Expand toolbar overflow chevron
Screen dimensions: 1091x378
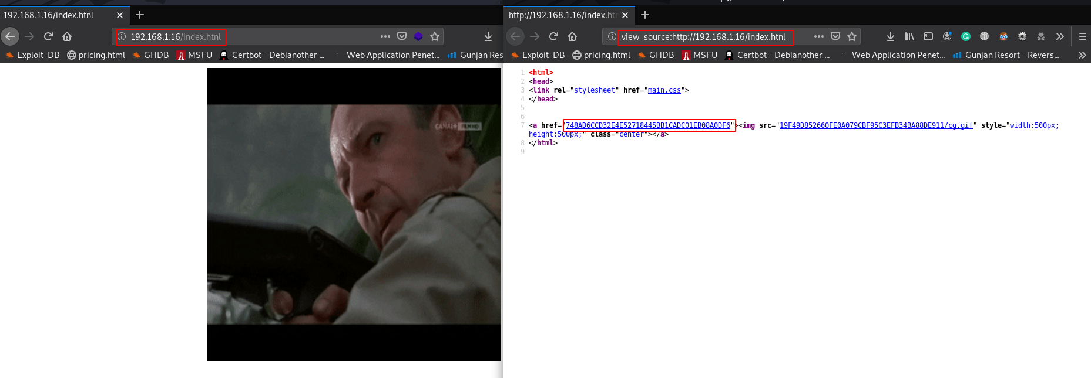(1060, 36)
